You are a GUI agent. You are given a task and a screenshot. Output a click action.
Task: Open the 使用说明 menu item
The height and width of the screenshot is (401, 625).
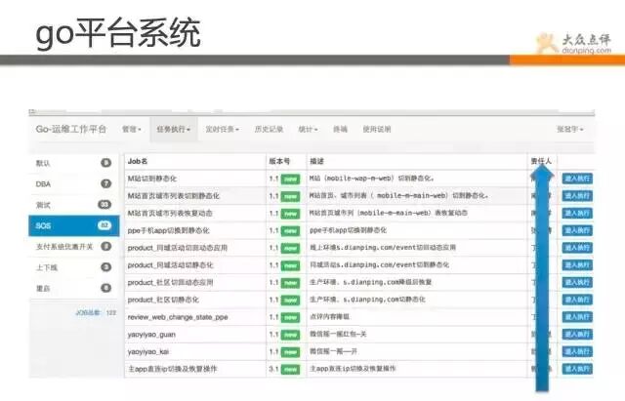[x=377, y=130]
